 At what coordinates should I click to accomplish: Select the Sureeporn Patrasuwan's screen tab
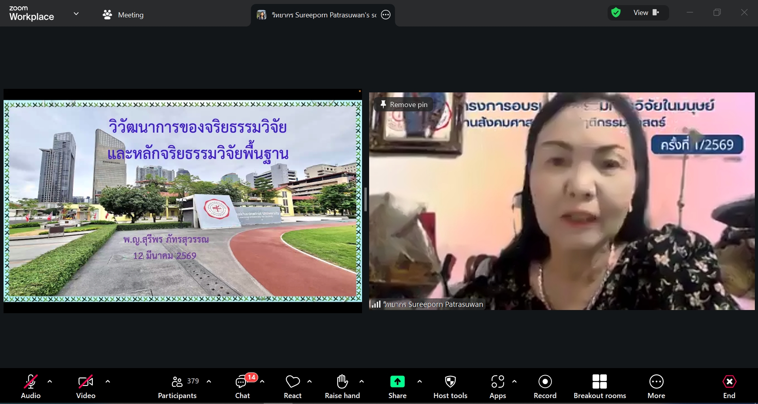coord(318,15)
